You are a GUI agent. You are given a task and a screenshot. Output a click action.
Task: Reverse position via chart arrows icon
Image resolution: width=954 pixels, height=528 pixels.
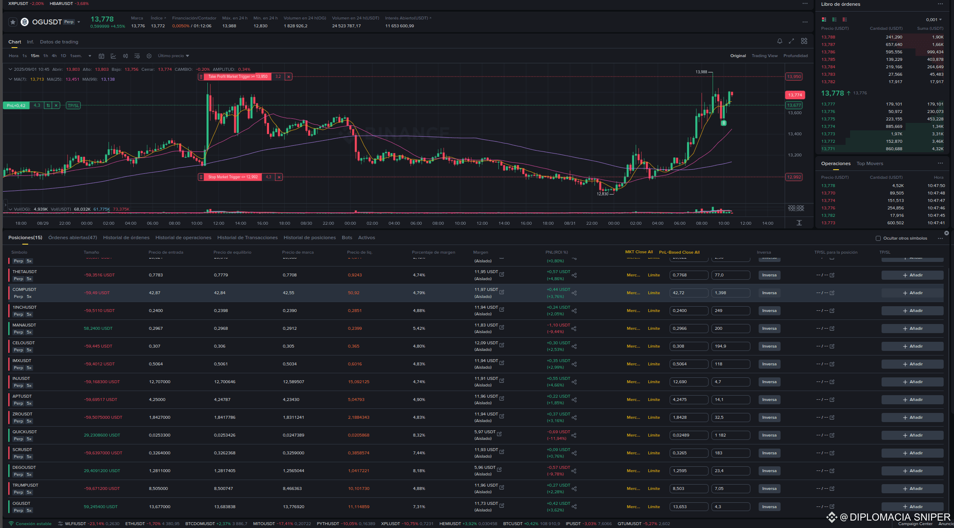click(x=48, y=106)
